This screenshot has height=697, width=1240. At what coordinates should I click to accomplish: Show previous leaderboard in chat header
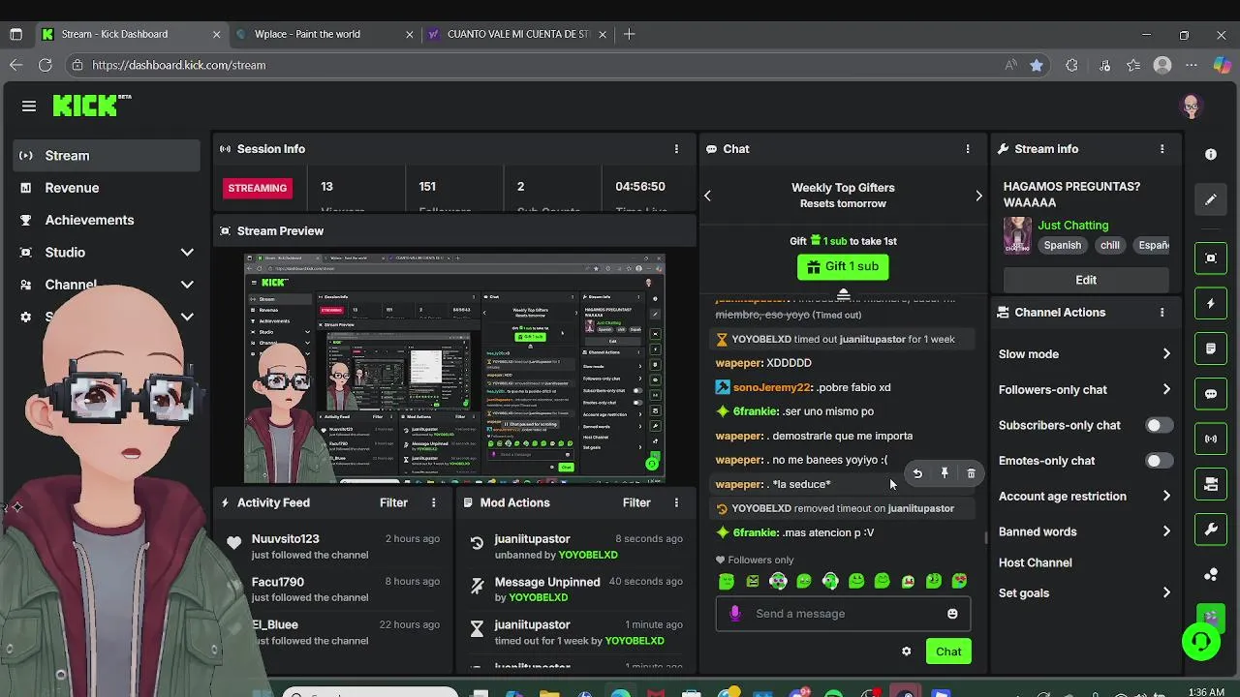click(x=707, y=196)
